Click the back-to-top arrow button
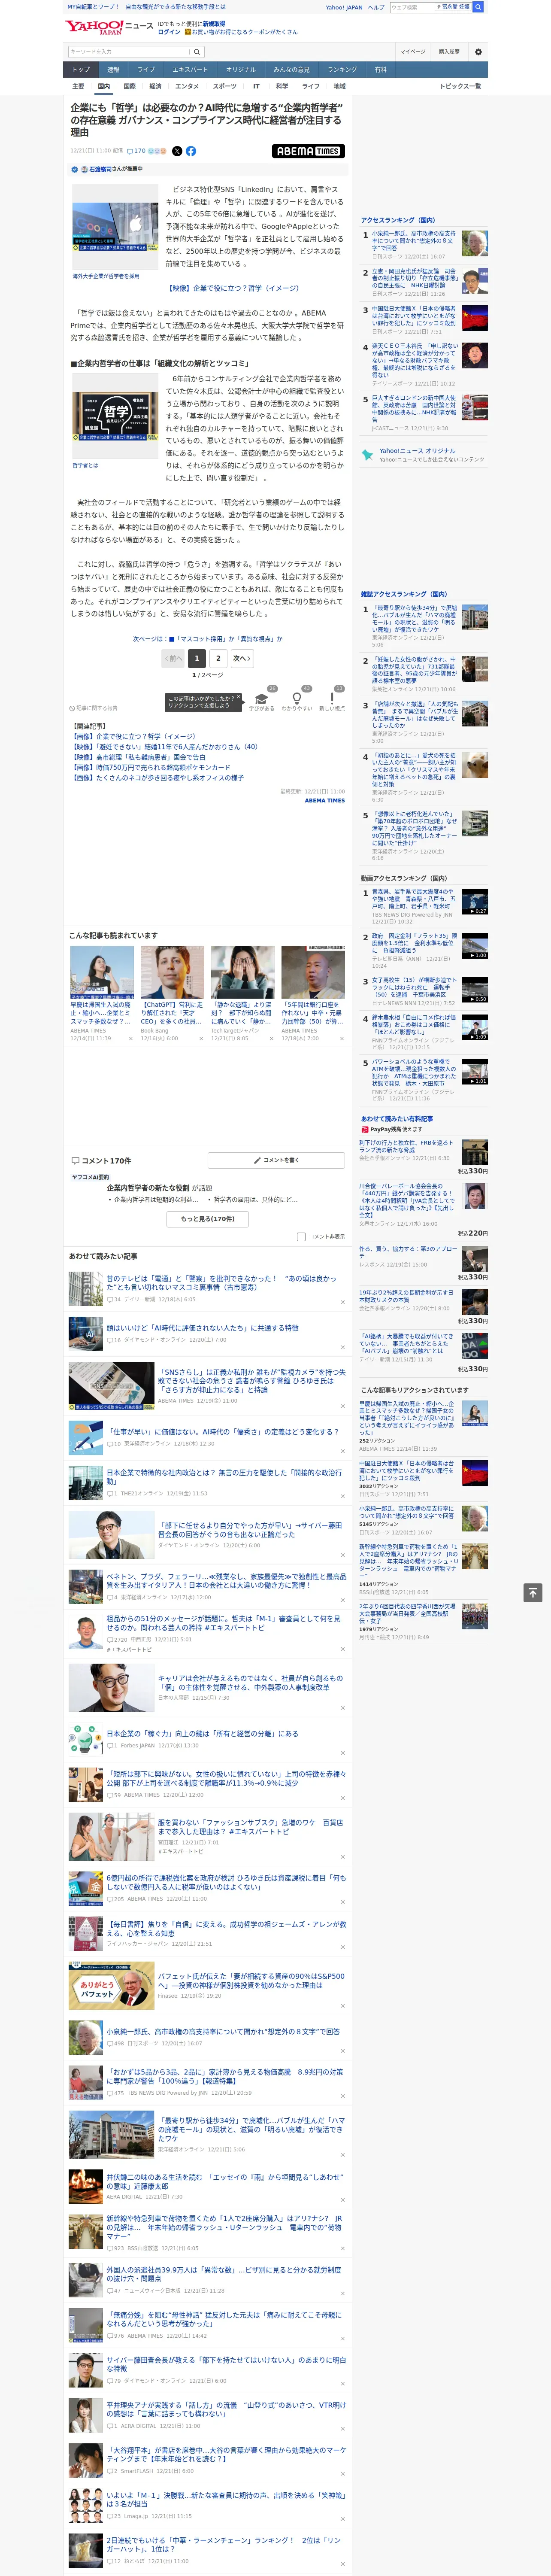 click(533, 1592)
